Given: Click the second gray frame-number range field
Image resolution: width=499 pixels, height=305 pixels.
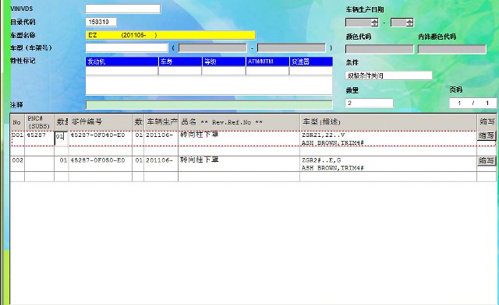Looking at the screenshot, I should [291, 48].
